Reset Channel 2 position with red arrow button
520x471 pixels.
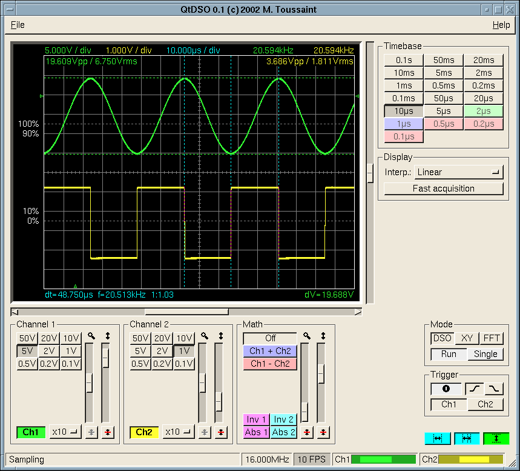[221, 432]
